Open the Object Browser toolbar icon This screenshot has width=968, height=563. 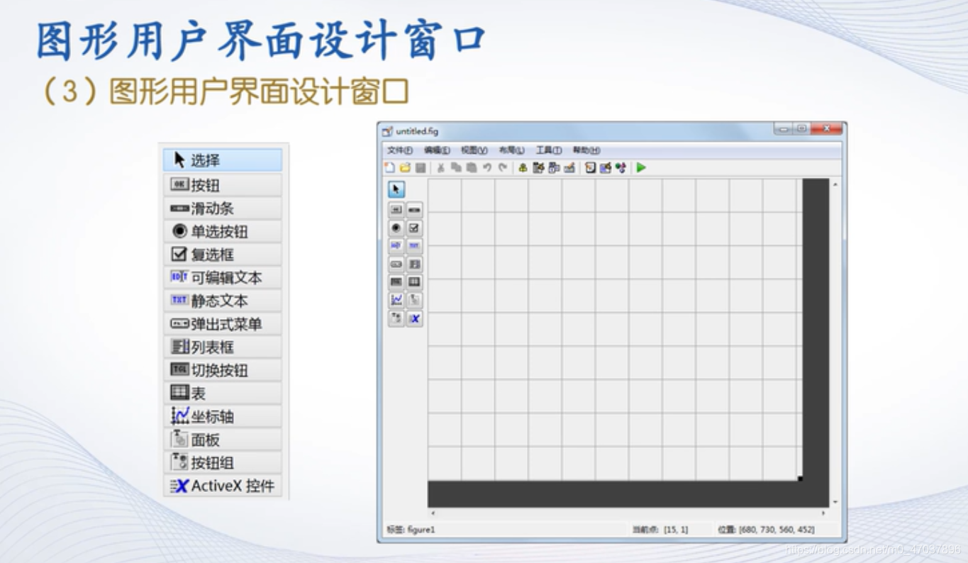coord(621,168)
